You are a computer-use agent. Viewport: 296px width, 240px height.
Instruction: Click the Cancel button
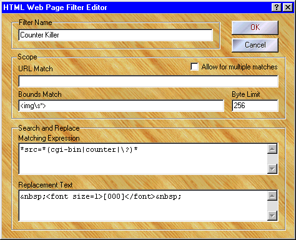click(255, 45)
